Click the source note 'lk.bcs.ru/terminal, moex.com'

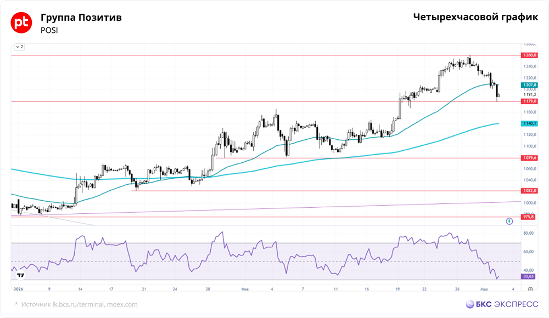click(95, 304)
